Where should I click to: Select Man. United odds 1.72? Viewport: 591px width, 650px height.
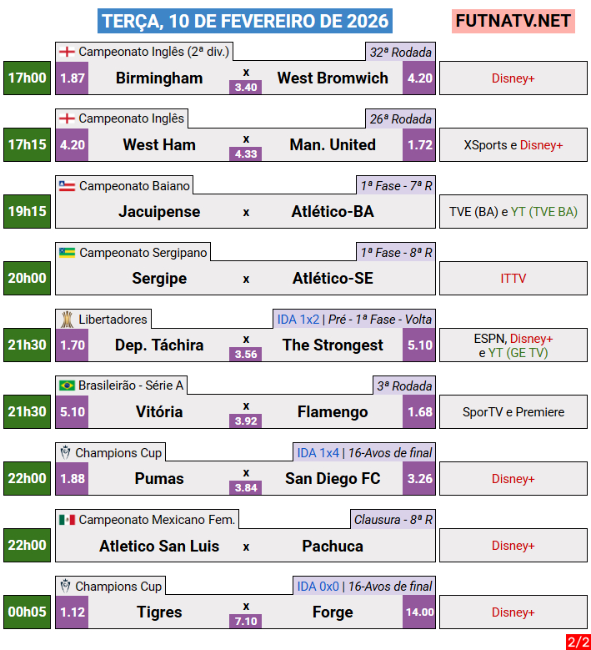pyautogui.click(x=419, y=145)
